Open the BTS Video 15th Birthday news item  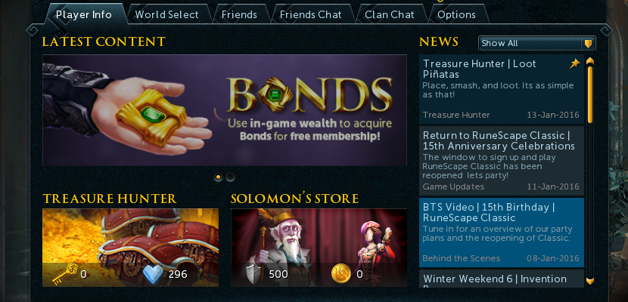(502, 233)
